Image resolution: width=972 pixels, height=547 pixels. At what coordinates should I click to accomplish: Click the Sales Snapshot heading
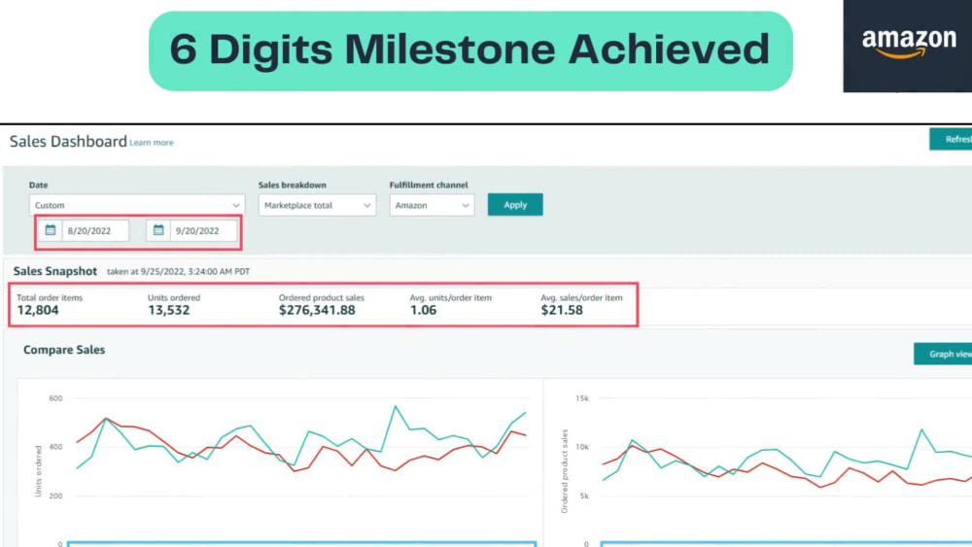55,271
